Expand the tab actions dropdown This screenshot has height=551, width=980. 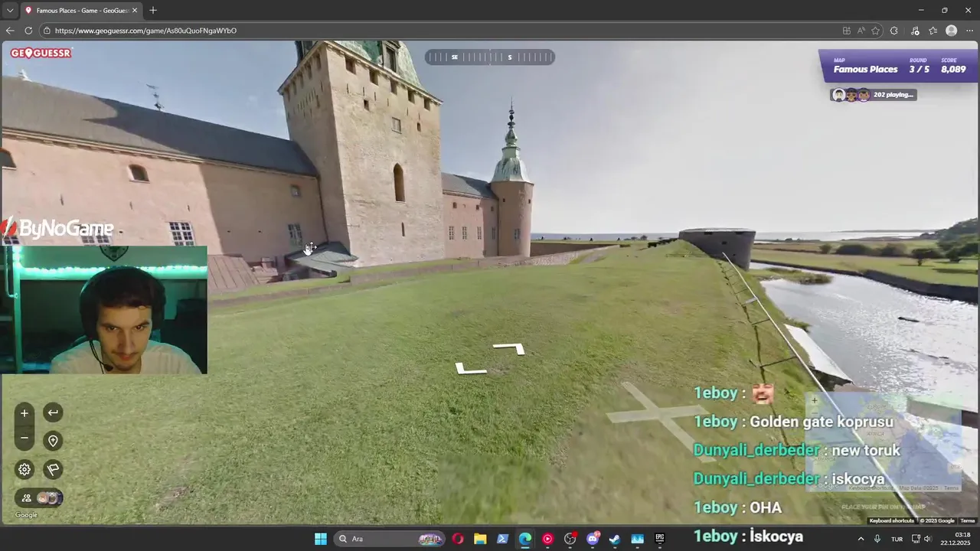pyautogui.click(x=10, y=10)
